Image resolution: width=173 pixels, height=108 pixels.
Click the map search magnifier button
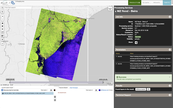[x=3, y=12]
